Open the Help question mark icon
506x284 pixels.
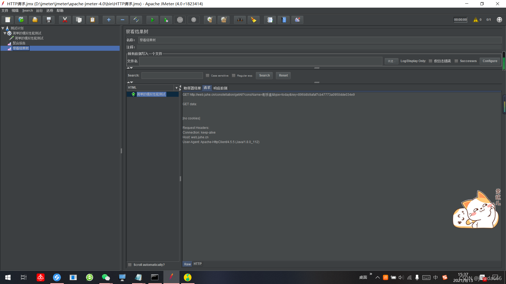pyautogui.click(x=284, y=20)
